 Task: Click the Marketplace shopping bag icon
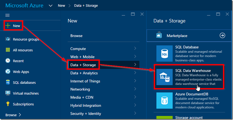(x=159, y=36)
